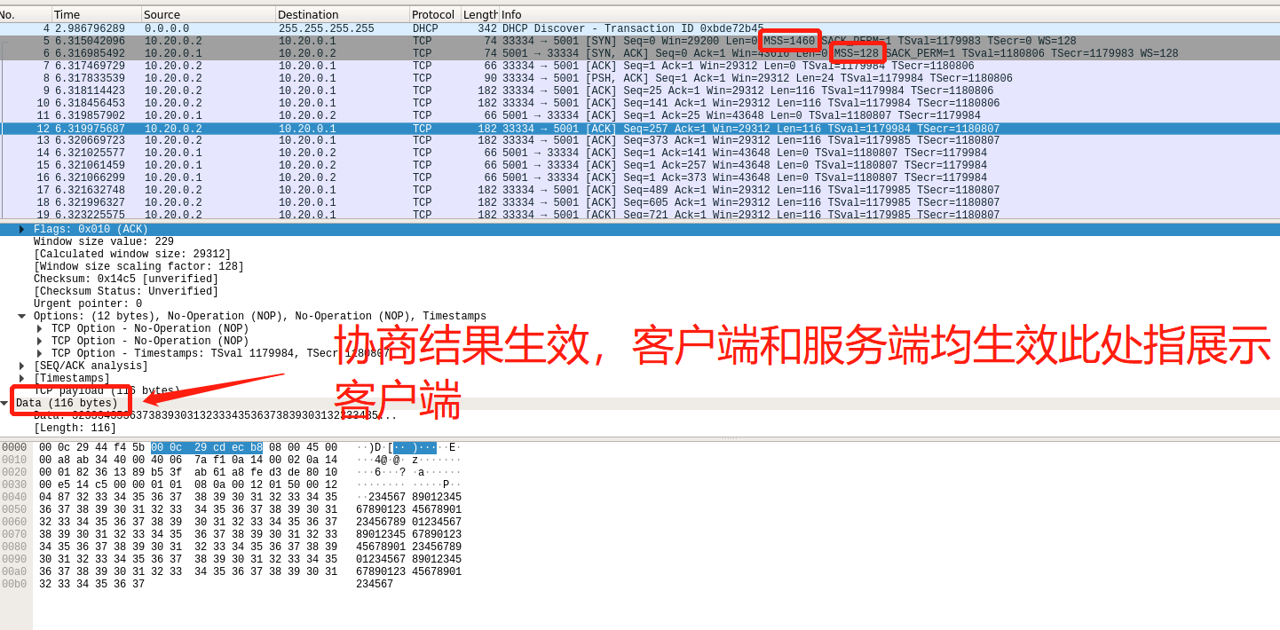This screenshot has width=1280, height=630.
Task: Select packet 14 with Ack=141
Action: 640,153
